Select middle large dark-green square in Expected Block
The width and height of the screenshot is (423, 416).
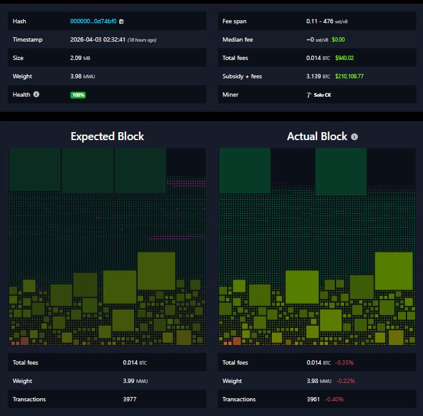(88, 171)
